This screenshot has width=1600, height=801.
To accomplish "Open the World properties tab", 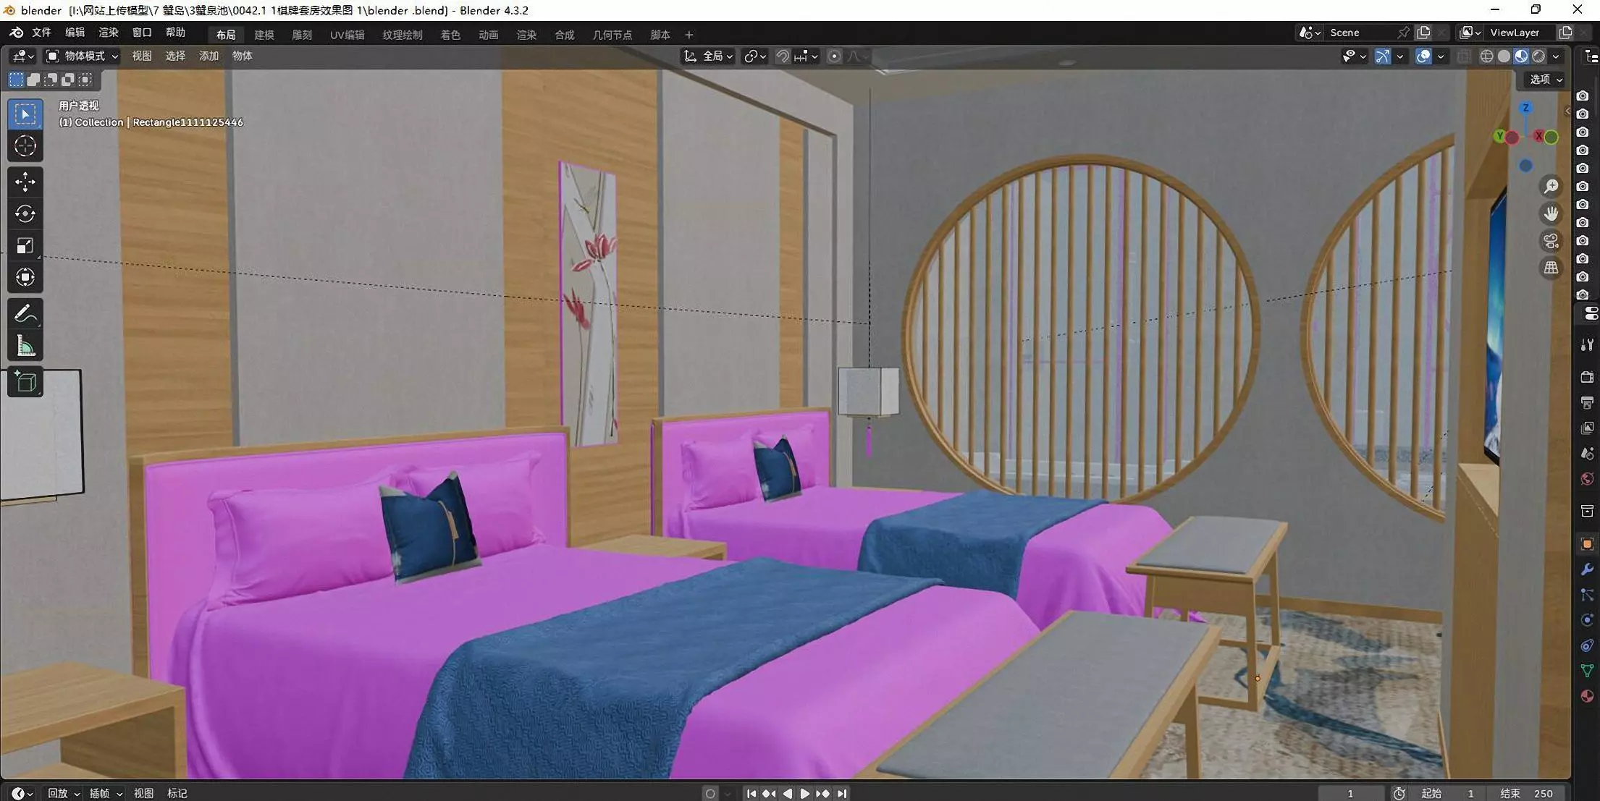I will coord(1587,478).
